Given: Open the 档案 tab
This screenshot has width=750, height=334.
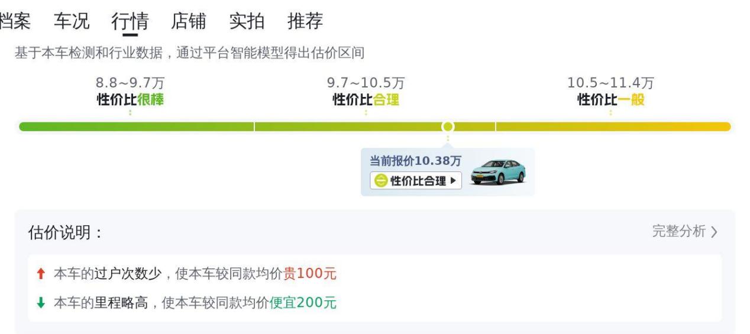Looking at the screenshot, I should (15, 21).
